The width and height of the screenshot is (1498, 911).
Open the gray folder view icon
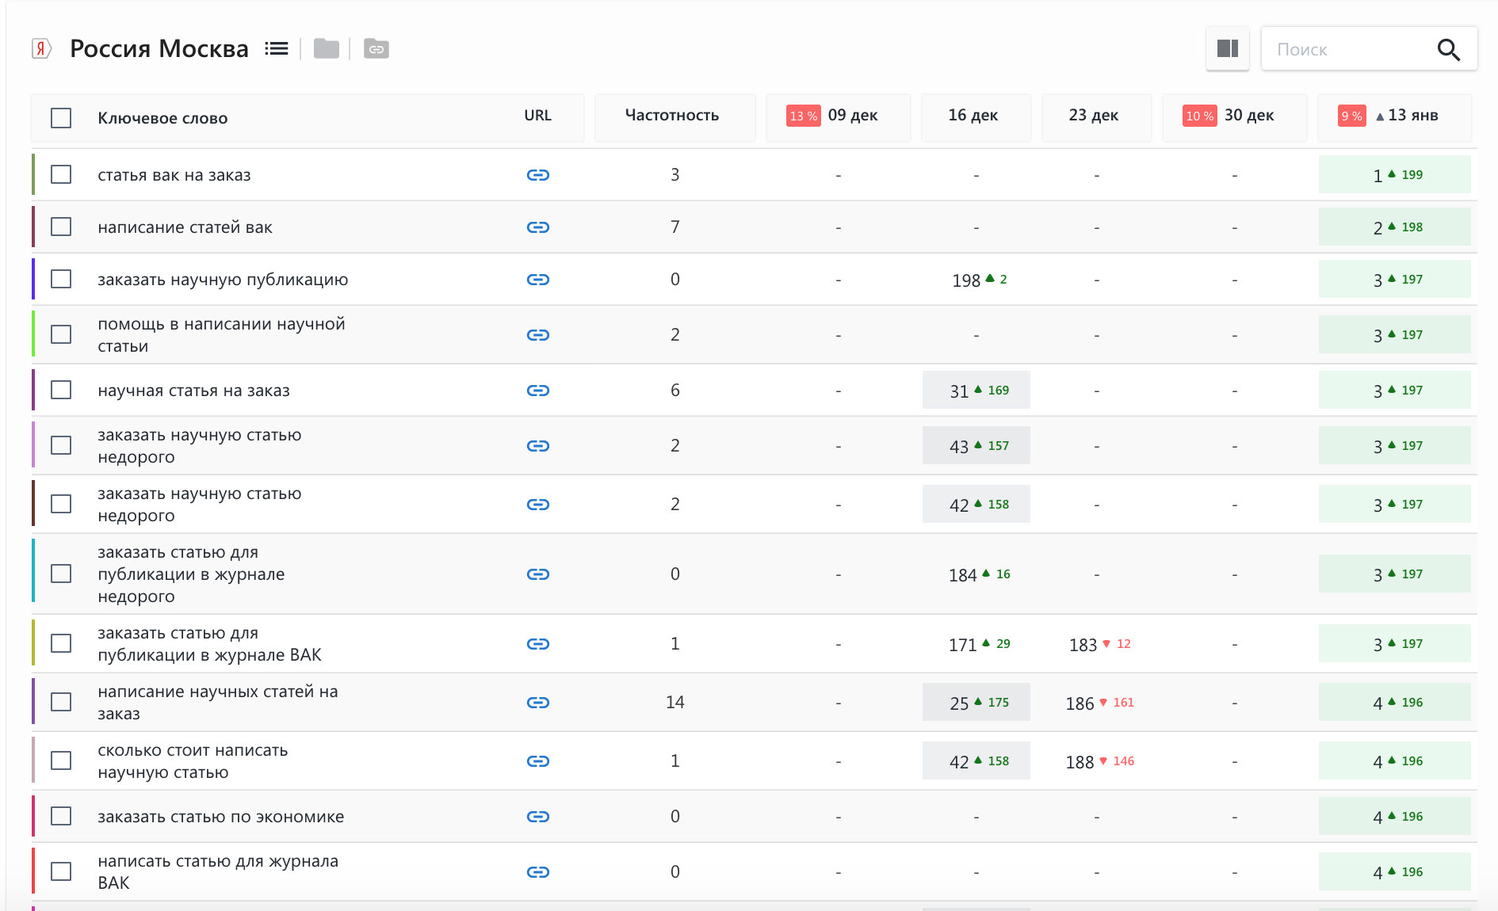327,49
